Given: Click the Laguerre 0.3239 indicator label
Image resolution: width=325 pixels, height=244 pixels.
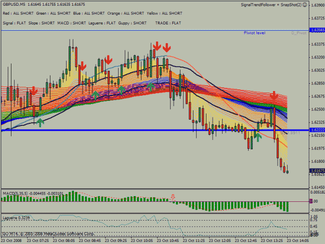Looking at the screenshot, I should pyautogui.click(x=16, y=218).
